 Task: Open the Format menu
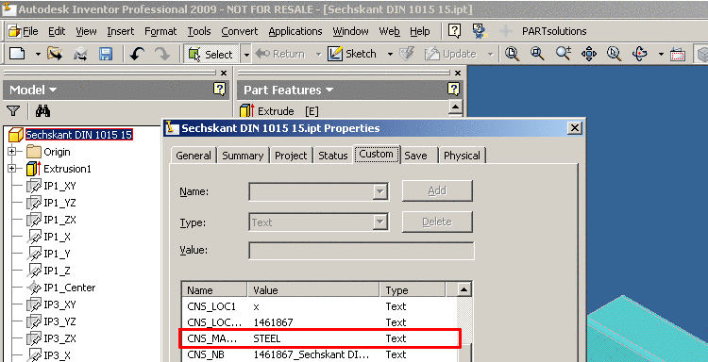pos(160,31)
